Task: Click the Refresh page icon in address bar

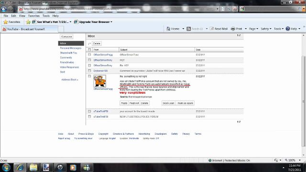Action: (229, 9)
